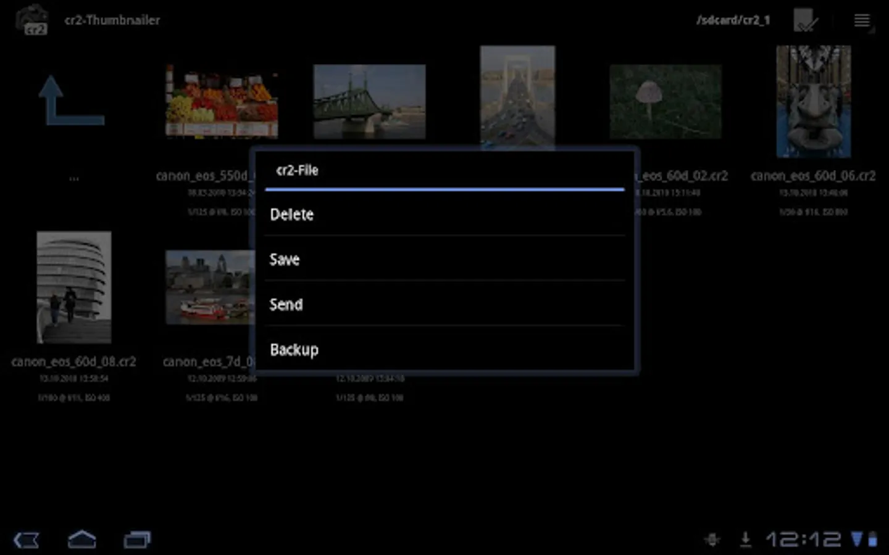Choose Delete in the cr2-File menu
The width and height of the screenshot is (889, 555).
(444, 214)
